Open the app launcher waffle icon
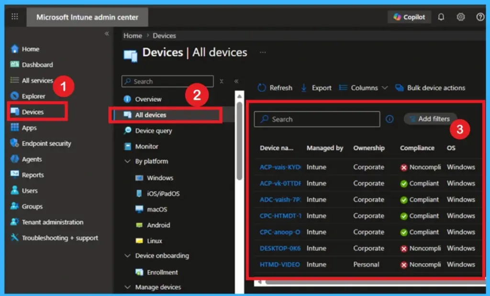This screenshot has width=490, height=296. click(x=15, y=17)
